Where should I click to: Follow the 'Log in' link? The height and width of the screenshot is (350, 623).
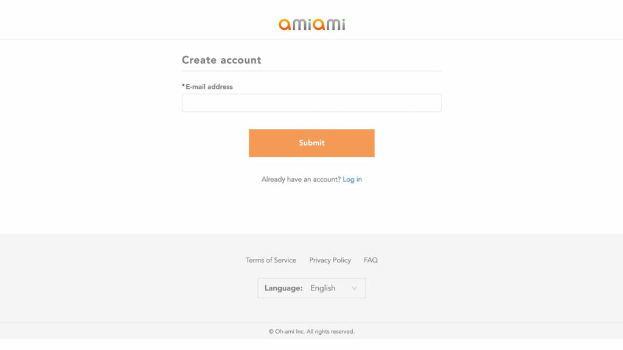pyautogui.click(x=352, y=179)
